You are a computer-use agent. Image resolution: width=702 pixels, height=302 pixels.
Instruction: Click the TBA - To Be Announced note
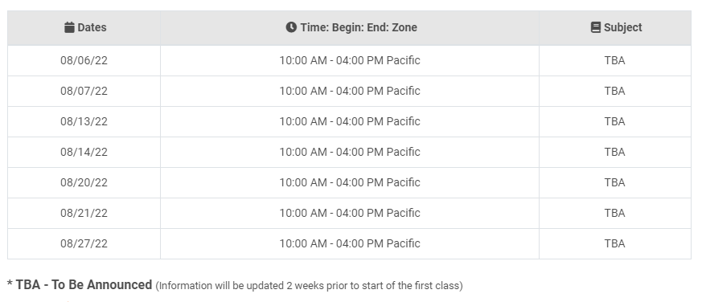(x=80, y=285)
